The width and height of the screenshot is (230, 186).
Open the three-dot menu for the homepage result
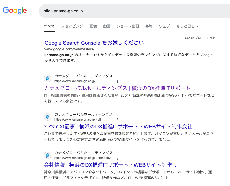117,81
